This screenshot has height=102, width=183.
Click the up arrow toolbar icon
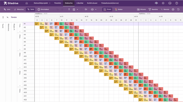(69, 10)
